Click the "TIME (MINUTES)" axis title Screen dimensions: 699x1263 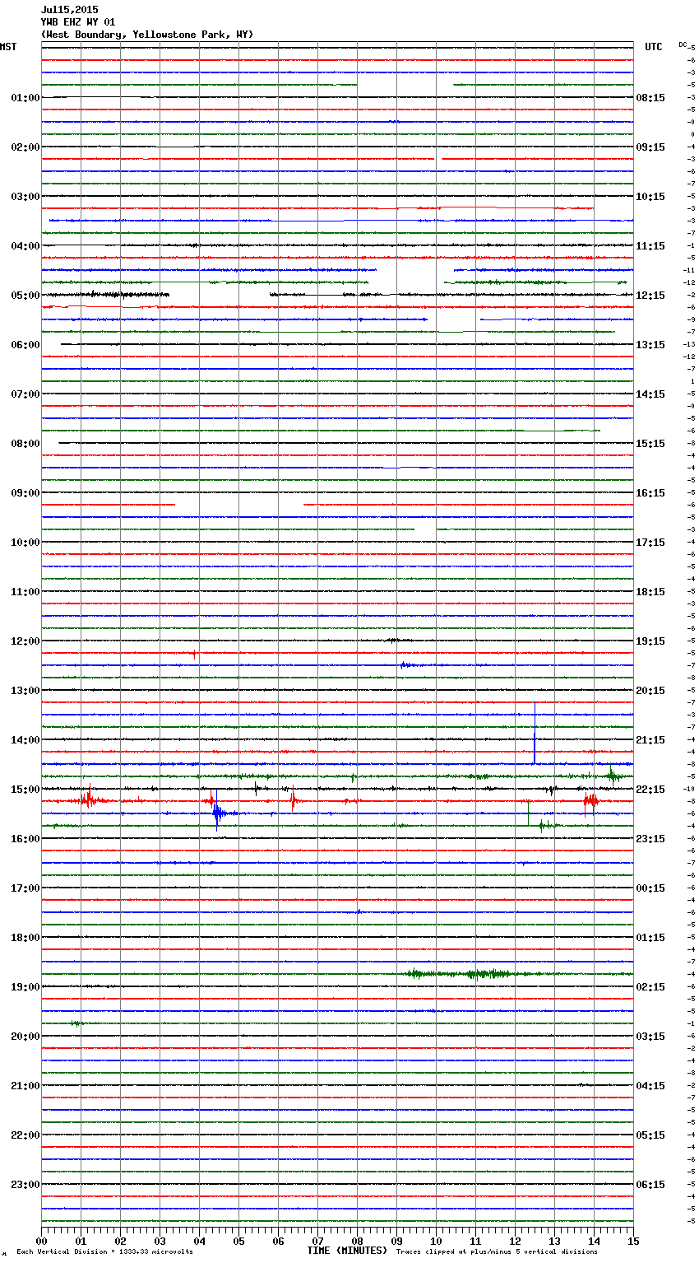(347, 1251)
